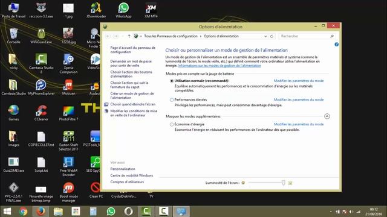Screen dimensions: 387x217
Task: Open Opera from the taskbar
Action: (128, 212)
